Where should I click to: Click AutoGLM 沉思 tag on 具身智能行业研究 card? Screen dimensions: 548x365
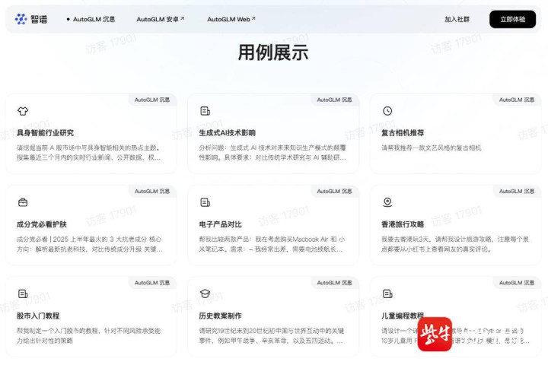[152, 100]
